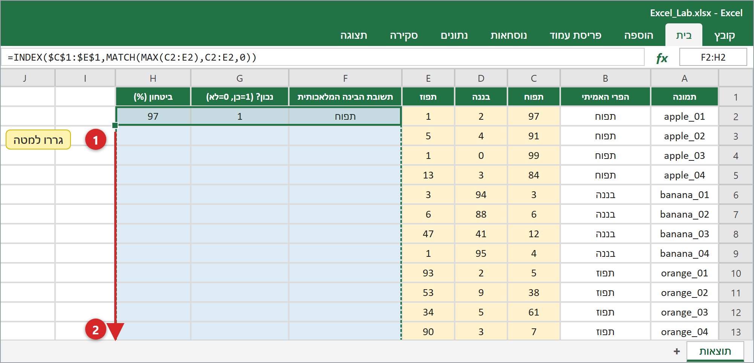
Task: Select row 13 header
Action: coord(736,332)
